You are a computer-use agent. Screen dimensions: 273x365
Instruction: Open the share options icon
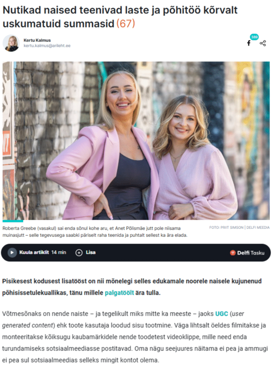[263, 43]
